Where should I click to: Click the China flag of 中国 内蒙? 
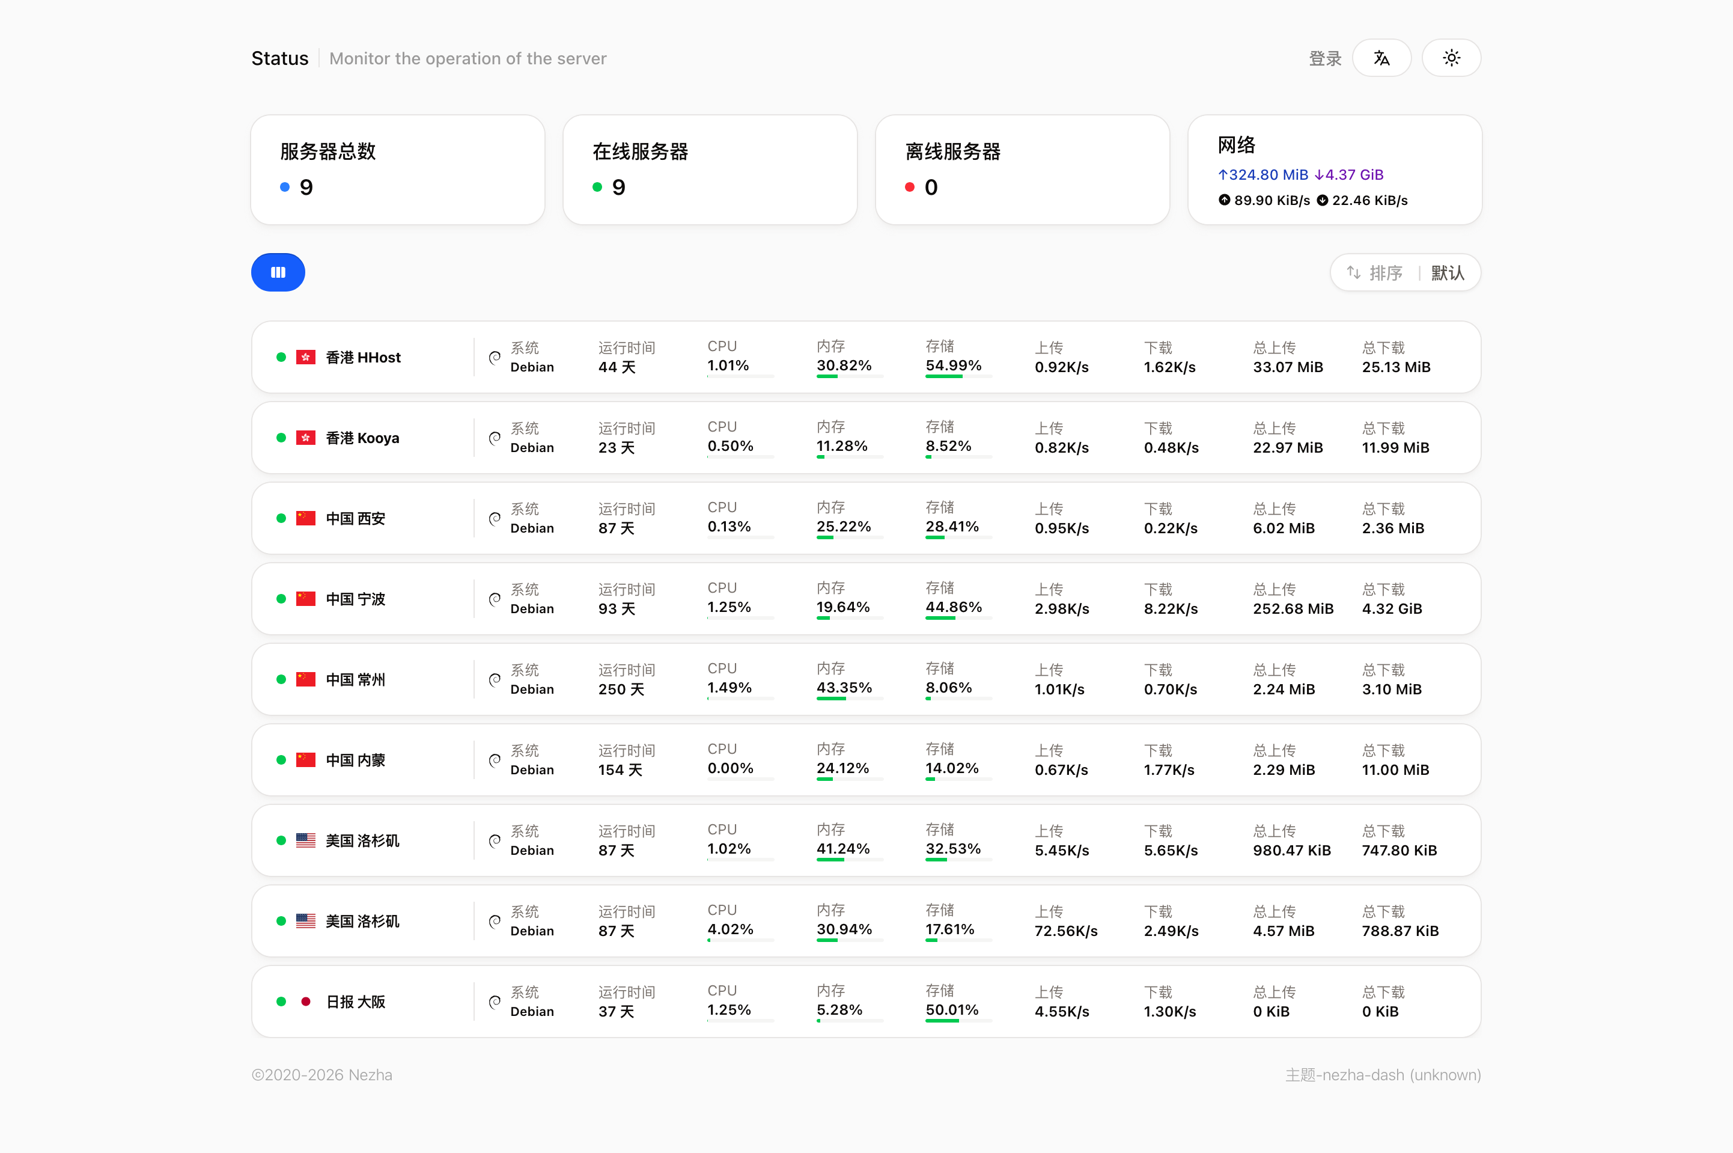(x=306, y=760)
